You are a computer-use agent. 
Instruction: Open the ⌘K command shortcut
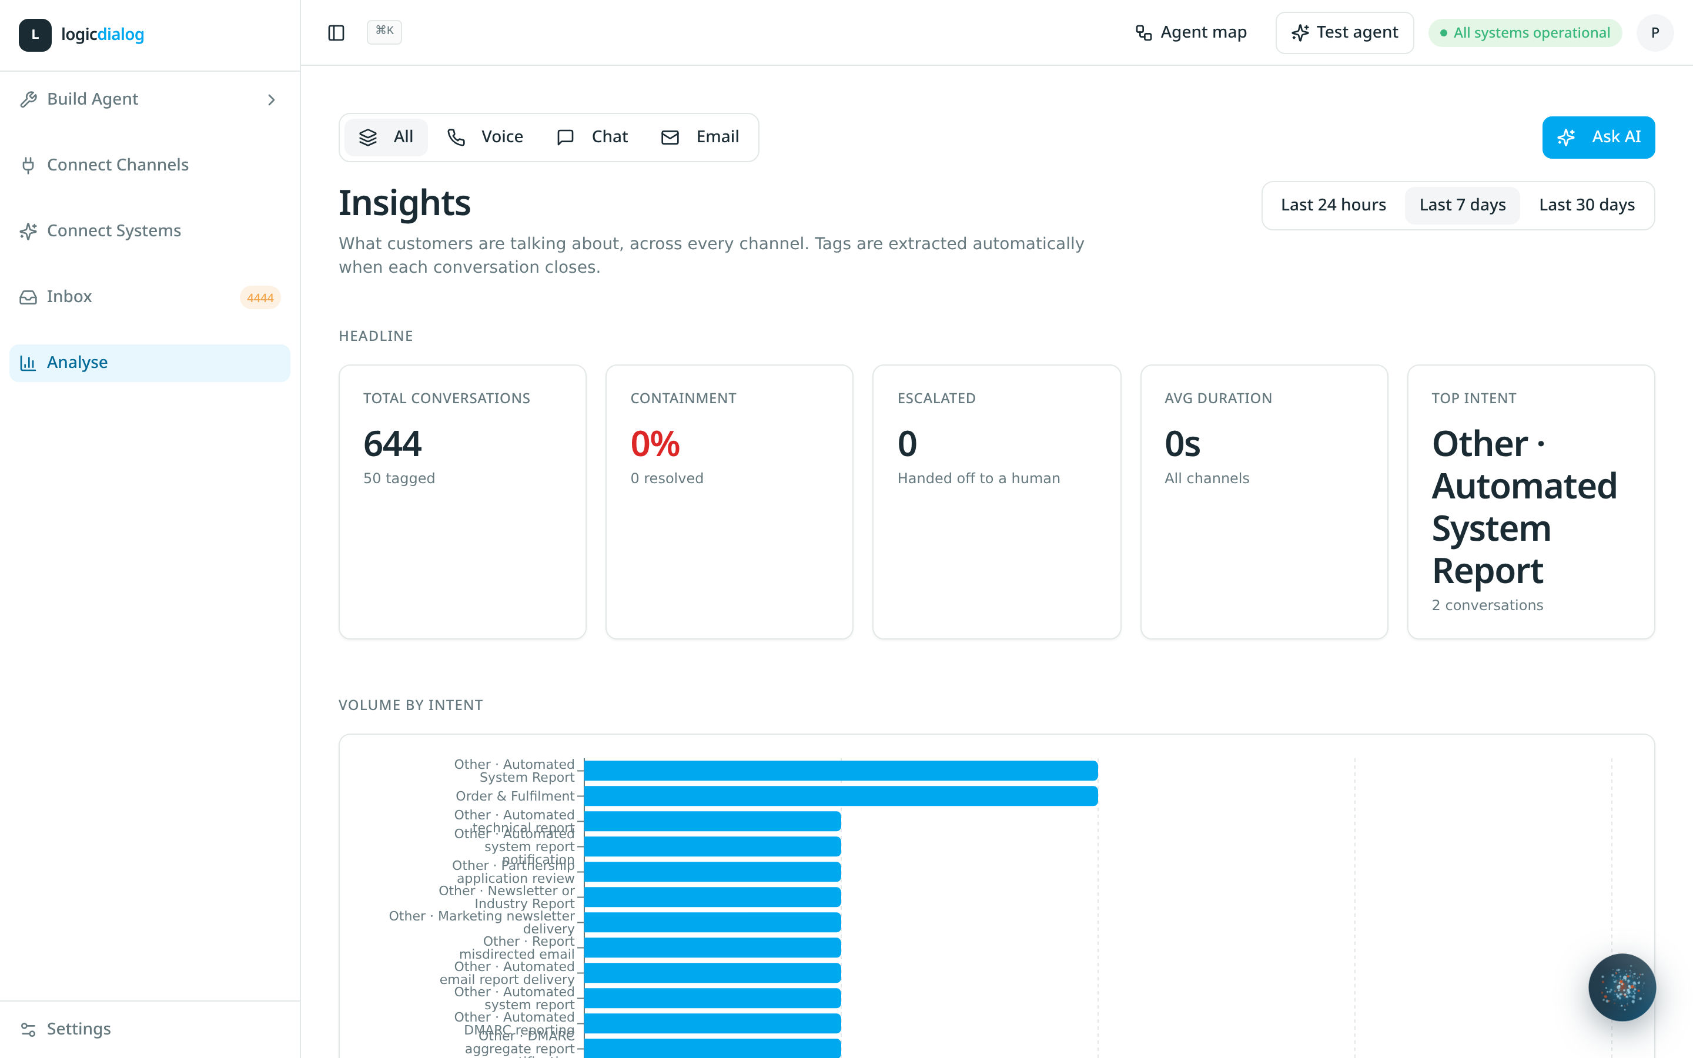[384, 32]
